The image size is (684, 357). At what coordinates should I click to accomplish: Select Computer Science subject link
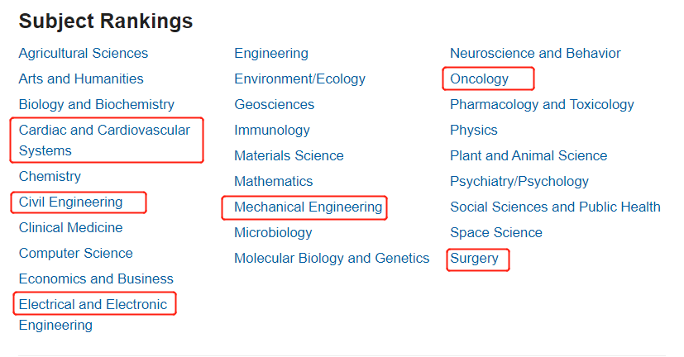click(x=76, y=253)
